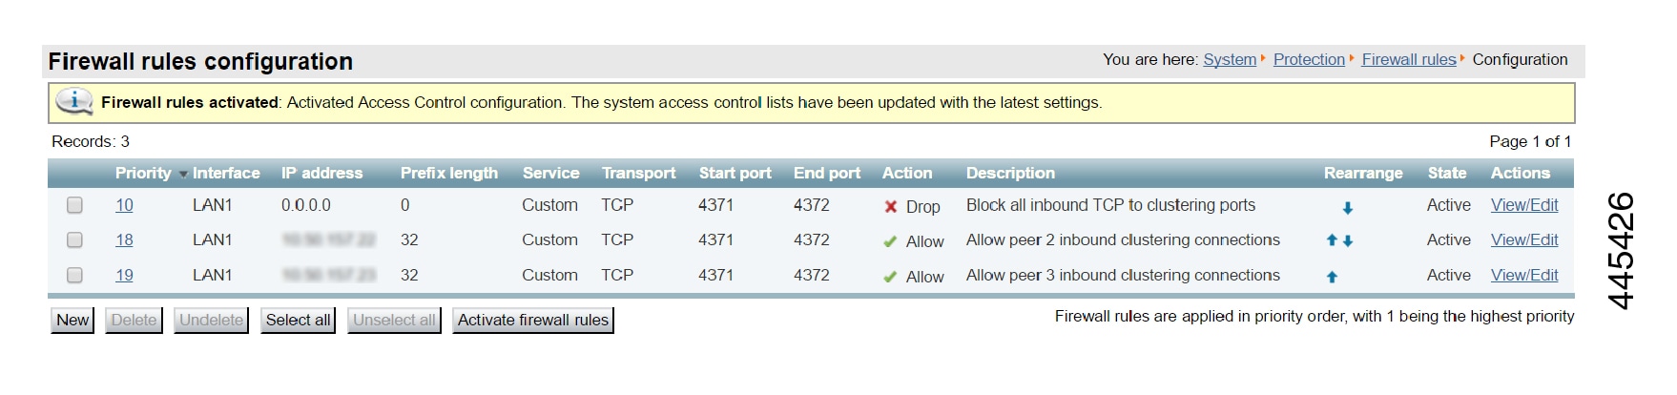
Task: Move priority 18 rule up arrow
Action: [1332, 240]
